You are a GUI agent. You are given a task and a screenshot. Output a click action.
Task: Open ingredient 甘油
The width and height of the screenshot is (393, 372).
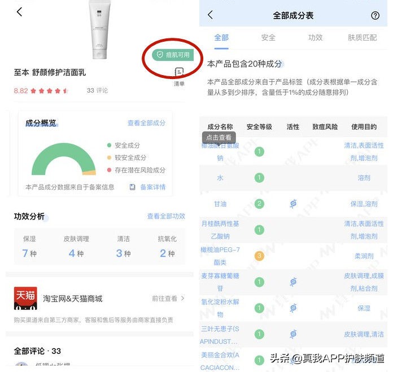[x=220, y=204]
